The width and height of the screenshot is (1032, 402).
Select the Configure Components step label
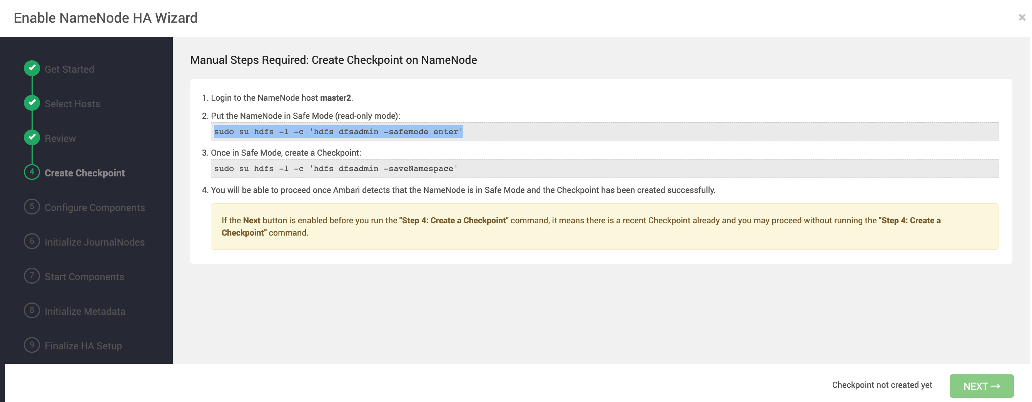(x=95, y=208)
